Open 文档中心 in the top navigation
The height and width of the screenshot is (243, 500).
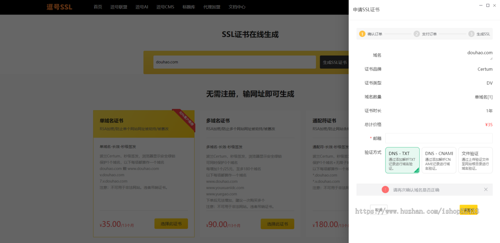tap(237, 7)
